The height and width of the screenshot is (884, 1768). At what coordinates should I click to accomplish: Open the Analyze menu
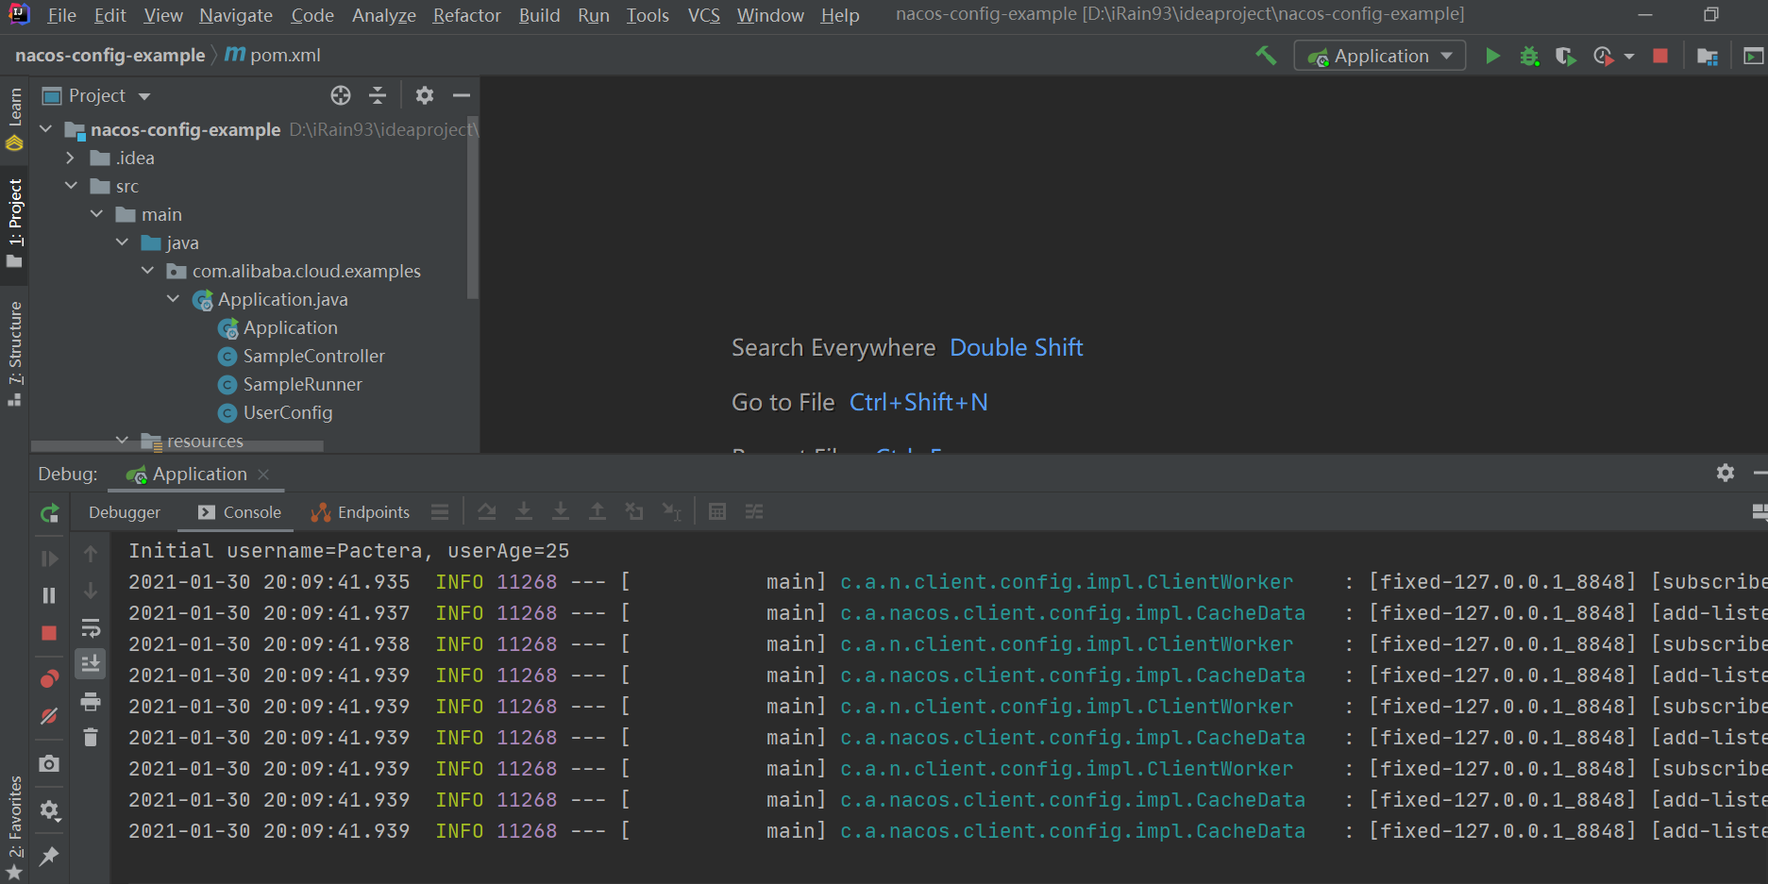click(x=383, y=15)
